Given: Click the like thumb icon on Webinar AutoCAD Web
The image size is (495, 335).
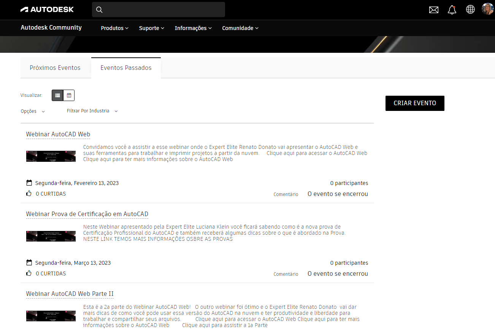Looking at the screenshot, I should tap(29, 193).
